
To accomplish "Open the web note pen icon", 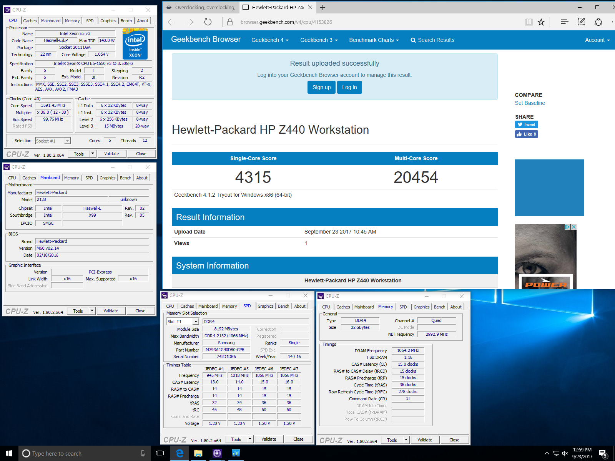I will pyautogui.click(x=581, y=22).
